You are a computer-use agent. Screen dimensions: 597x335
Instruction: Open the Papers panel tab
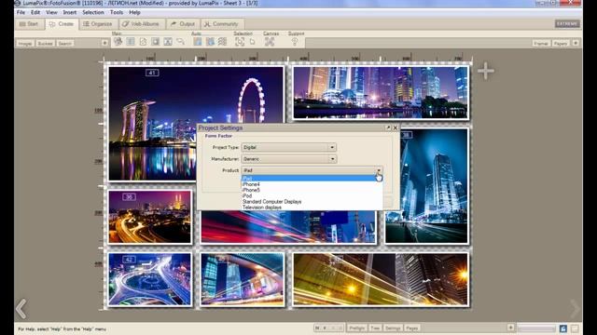point(561,44)
